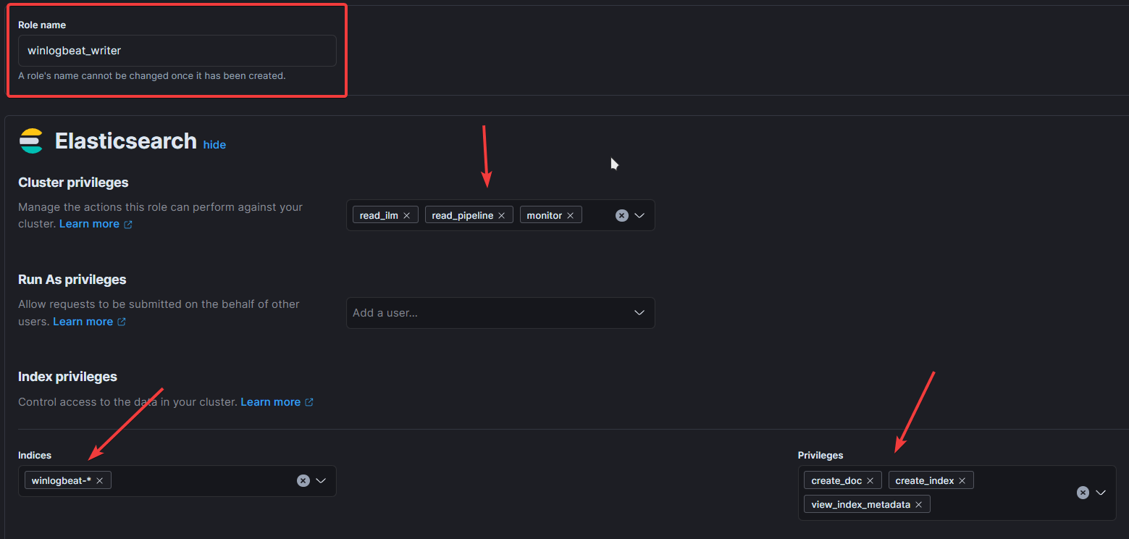Expand the Cluster privileges dropdown
Screen dimensions: 1129x539
639,215
